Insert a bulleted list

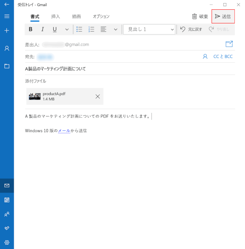(x=79, y=30)
